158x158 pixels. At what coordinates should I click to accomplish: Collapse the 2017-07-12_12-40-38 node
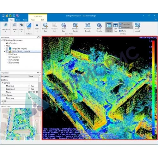tap(4, 52)
